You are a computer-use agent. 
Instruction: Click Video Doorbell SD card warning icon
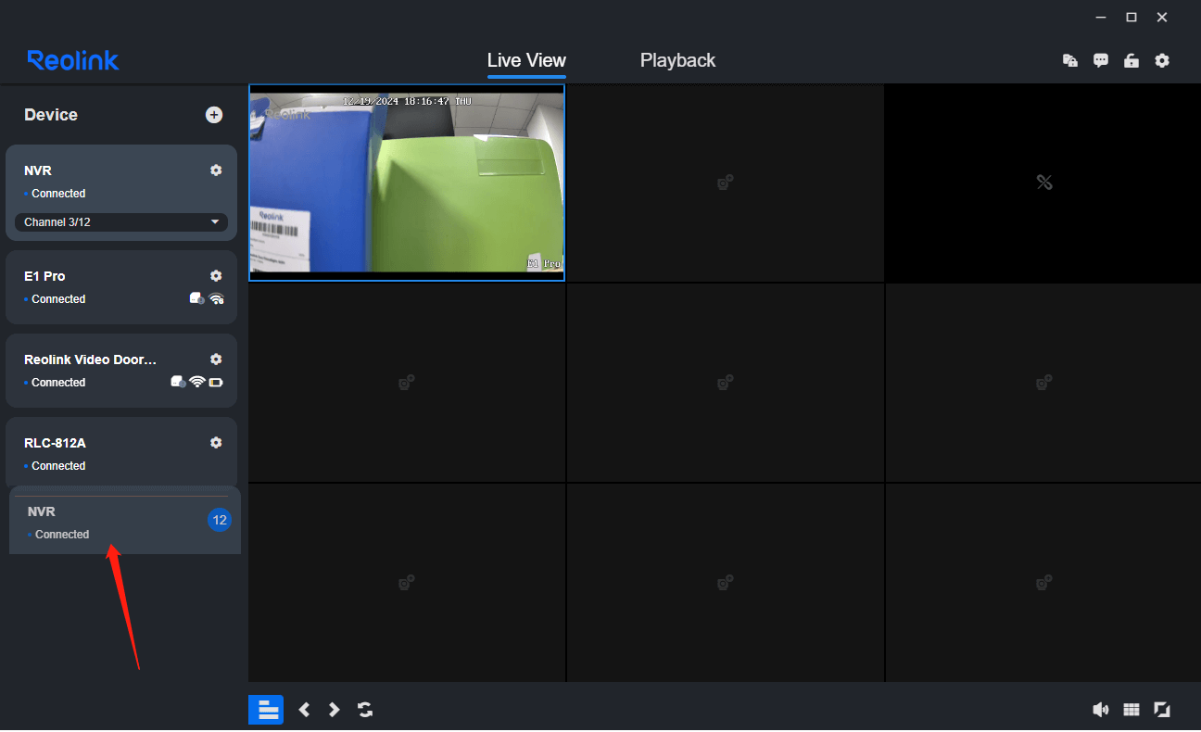(178, 382)
